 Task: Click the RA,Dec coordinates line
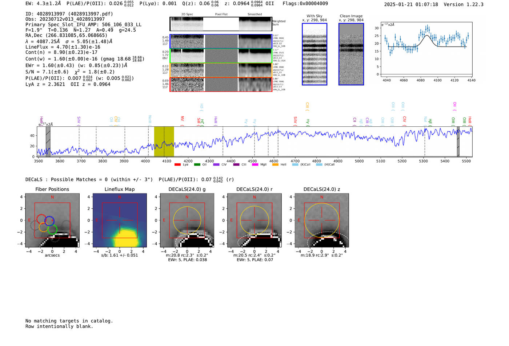click(67, 36)
